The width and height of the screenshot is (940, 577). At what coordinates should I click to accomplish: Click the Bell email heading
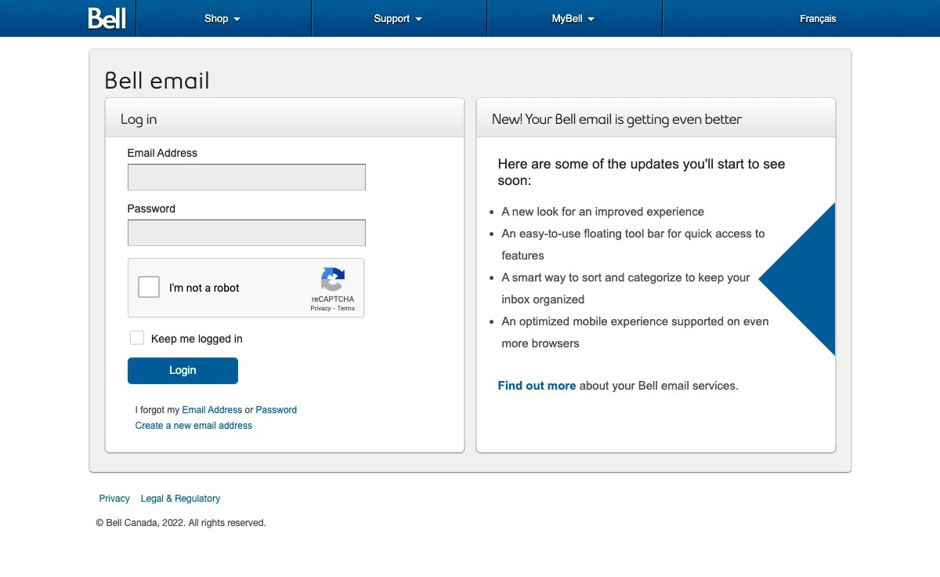pos(157,81)
